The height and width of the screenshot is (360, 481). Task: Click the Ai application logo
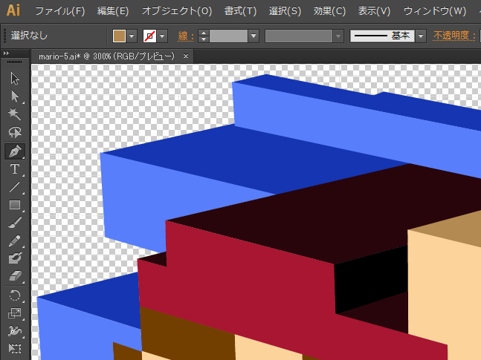pos(13,10)
